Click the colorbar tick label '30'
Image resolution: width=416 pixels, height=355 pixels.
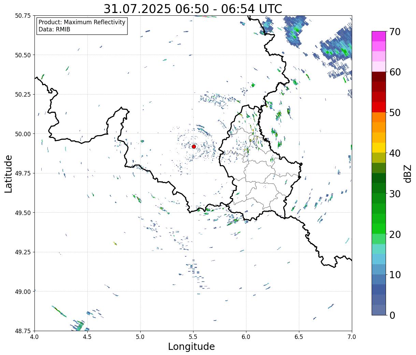tap(395, 194)
